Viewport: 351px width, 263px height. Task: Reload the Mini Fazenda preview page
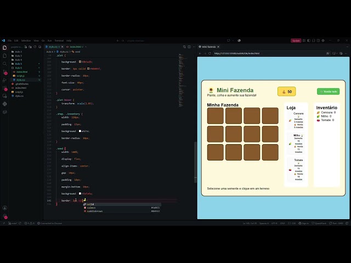[210, 54]
